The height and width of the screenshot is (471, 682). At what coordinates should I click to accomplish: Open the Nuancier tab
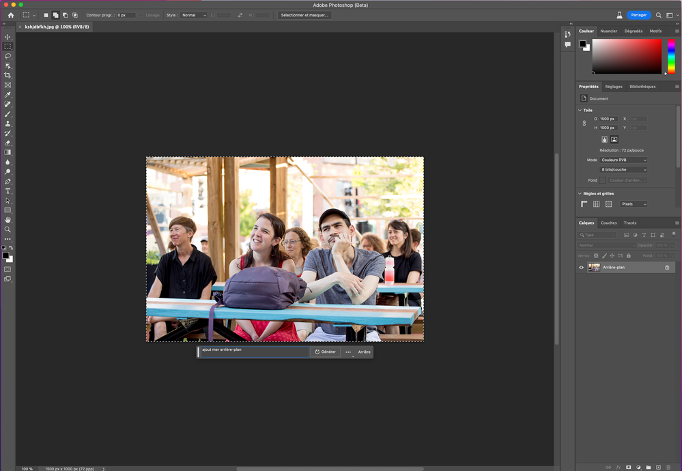[608, 31]
